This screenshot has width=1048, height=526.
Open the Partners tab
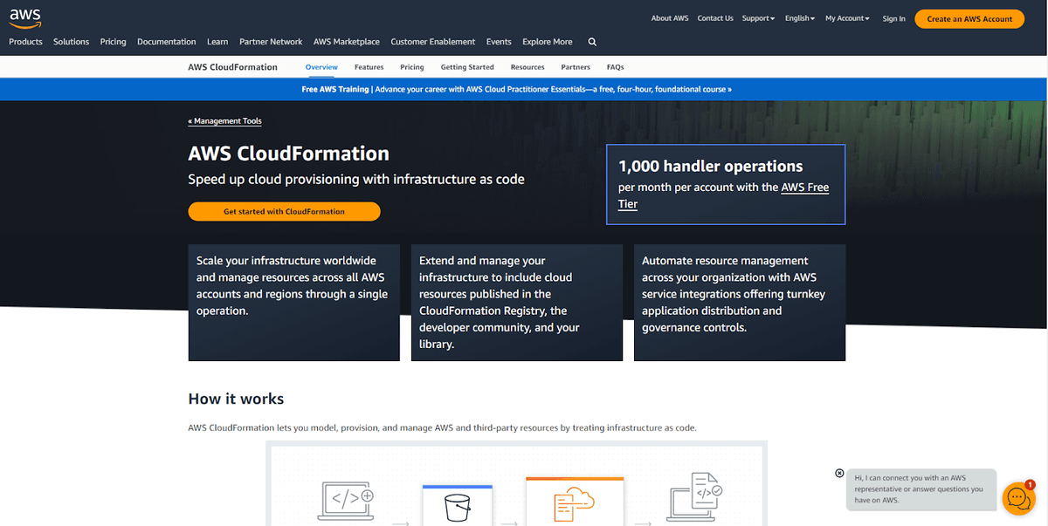click(x=576, y=67)
